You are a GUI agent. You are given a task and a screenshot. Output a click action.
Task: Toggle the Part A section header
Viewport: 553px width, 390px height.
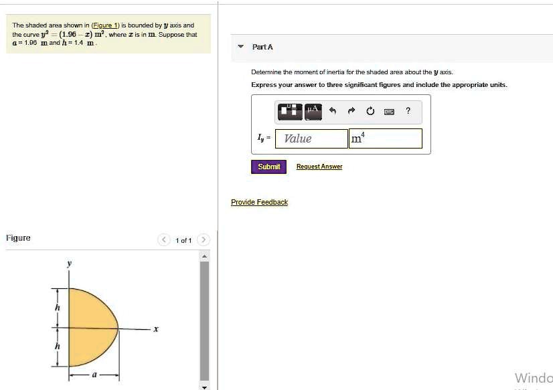point(261,47)
